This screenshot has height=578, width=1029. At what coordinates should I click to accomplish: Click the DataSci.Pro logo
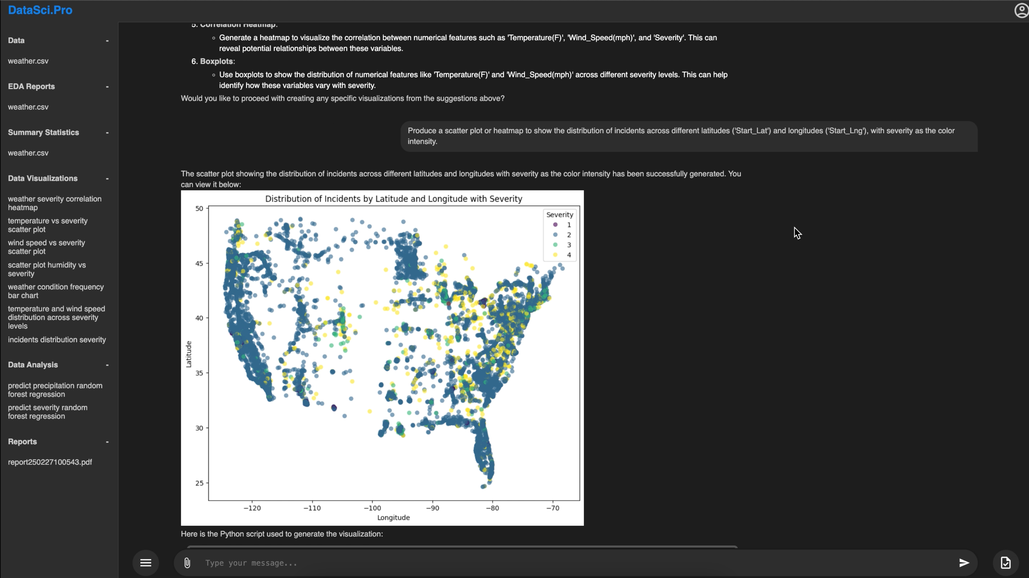point(40,10)
